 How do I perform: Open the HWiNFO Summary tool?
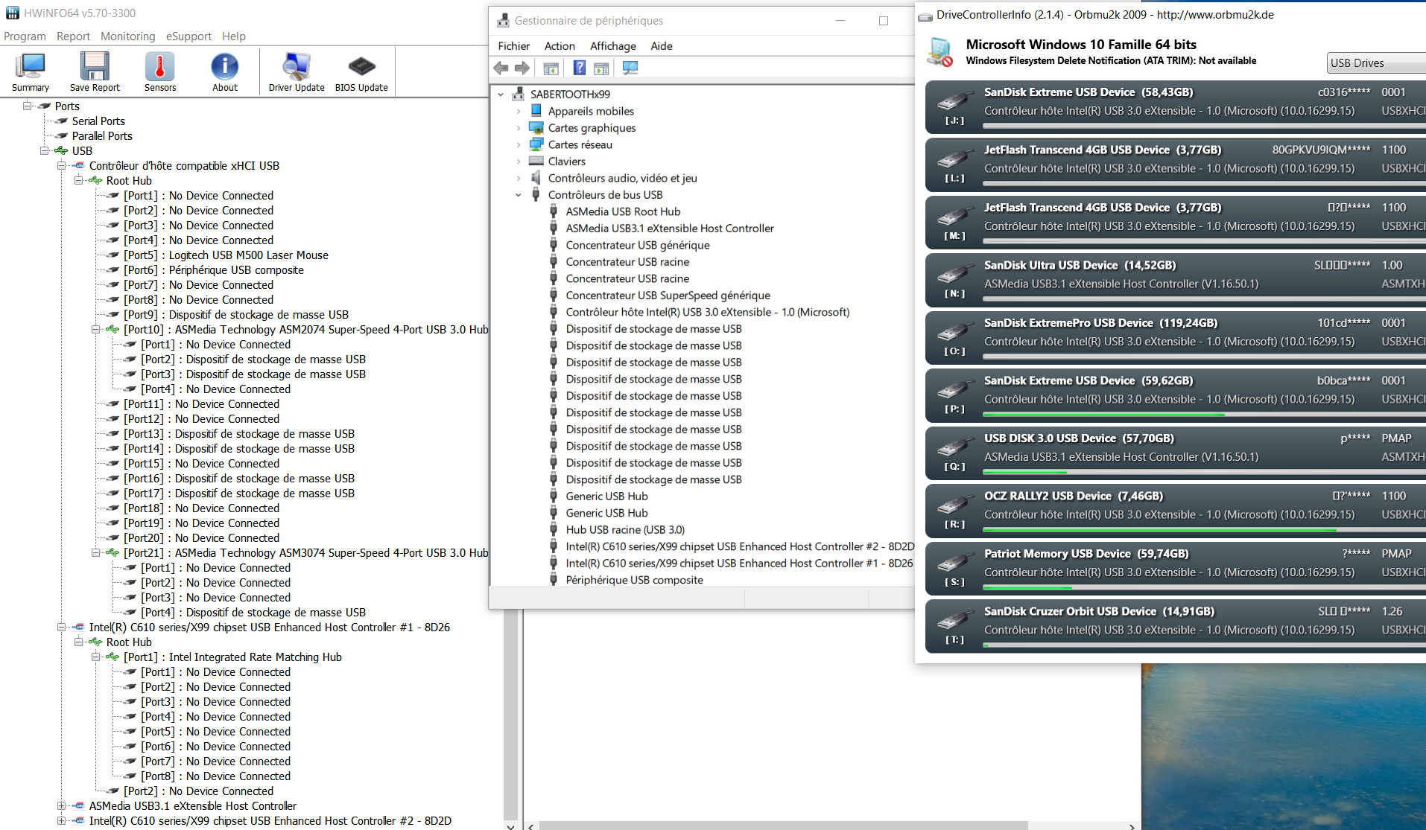tap(31, 71)
